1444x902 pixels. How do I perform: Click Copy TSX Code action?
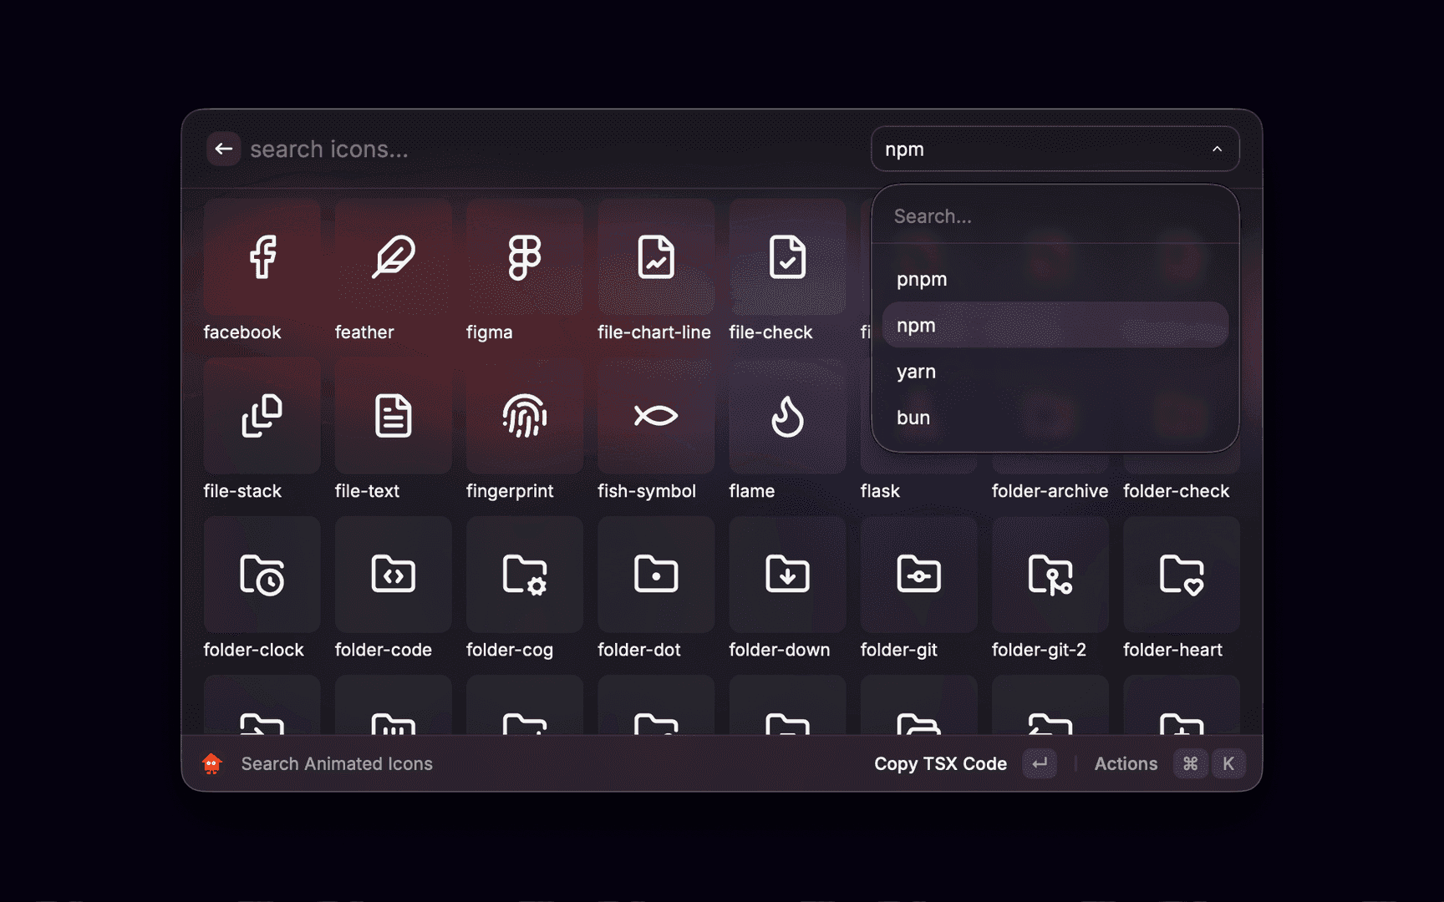(940, 763)
